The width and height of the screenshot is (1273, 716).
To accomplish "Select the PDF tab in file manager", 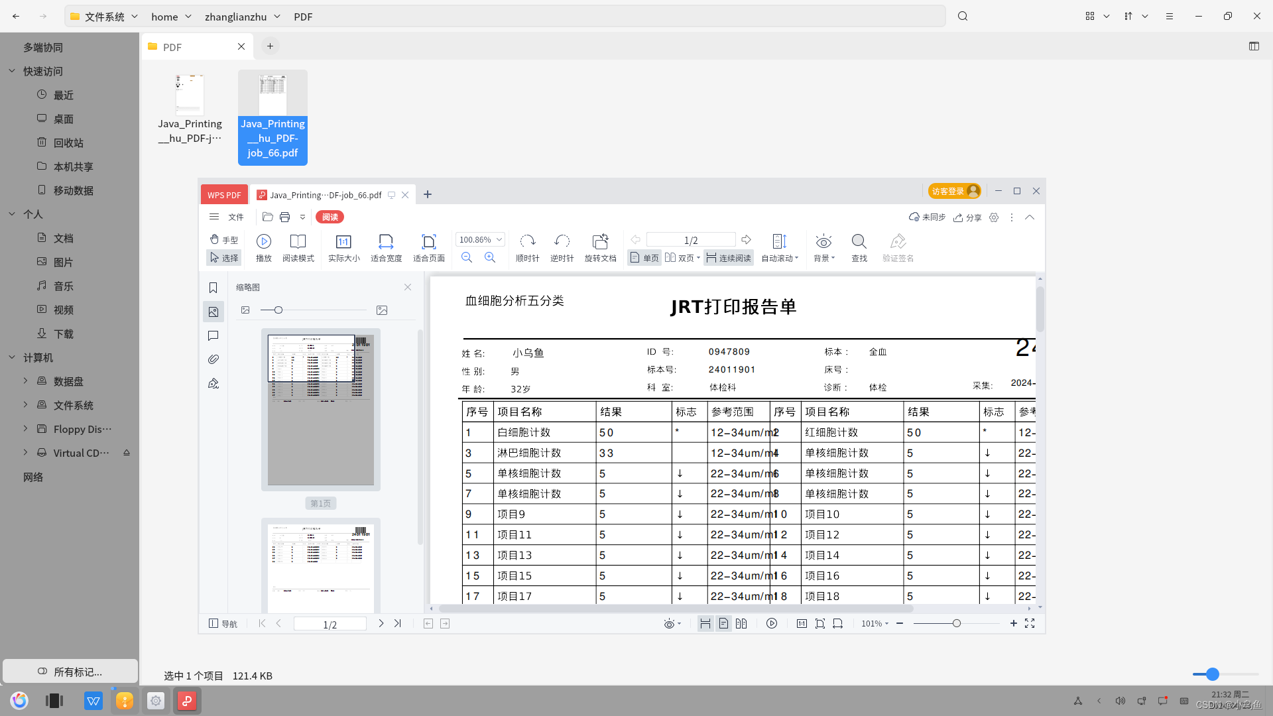I will [x=198, y=46].
